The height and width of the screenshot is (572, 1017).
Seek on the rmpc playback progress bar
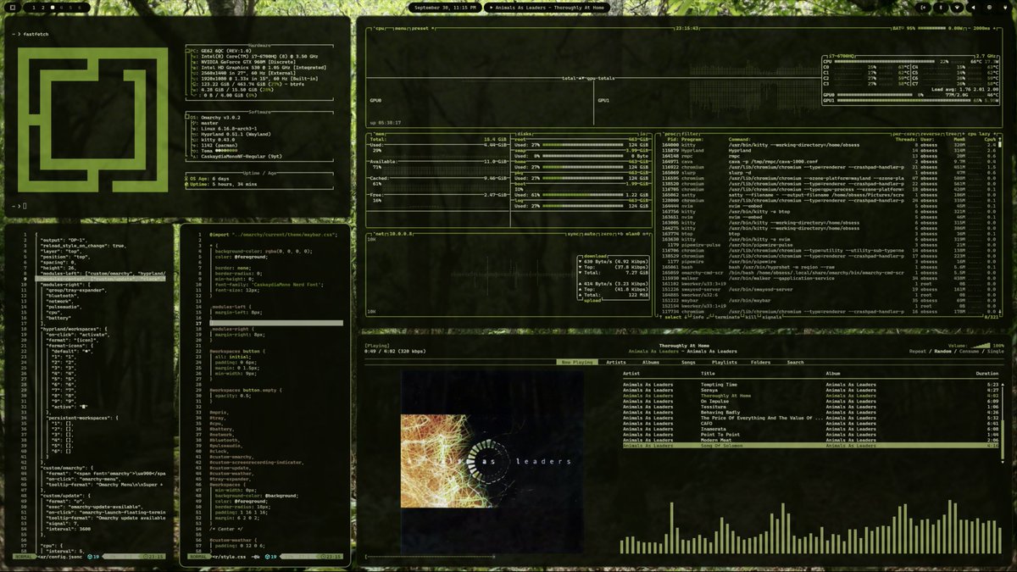[x=681, y=557]
